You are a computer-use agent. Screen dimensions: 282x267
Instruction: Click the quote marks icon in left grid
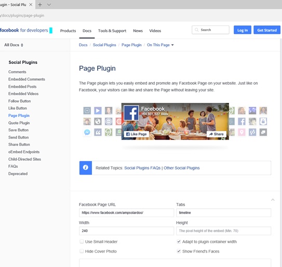(98, 132)
